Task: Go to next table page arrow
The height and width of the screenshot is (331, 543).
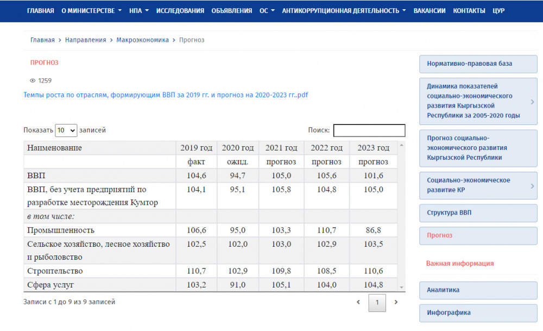Action: click(396, 302)
